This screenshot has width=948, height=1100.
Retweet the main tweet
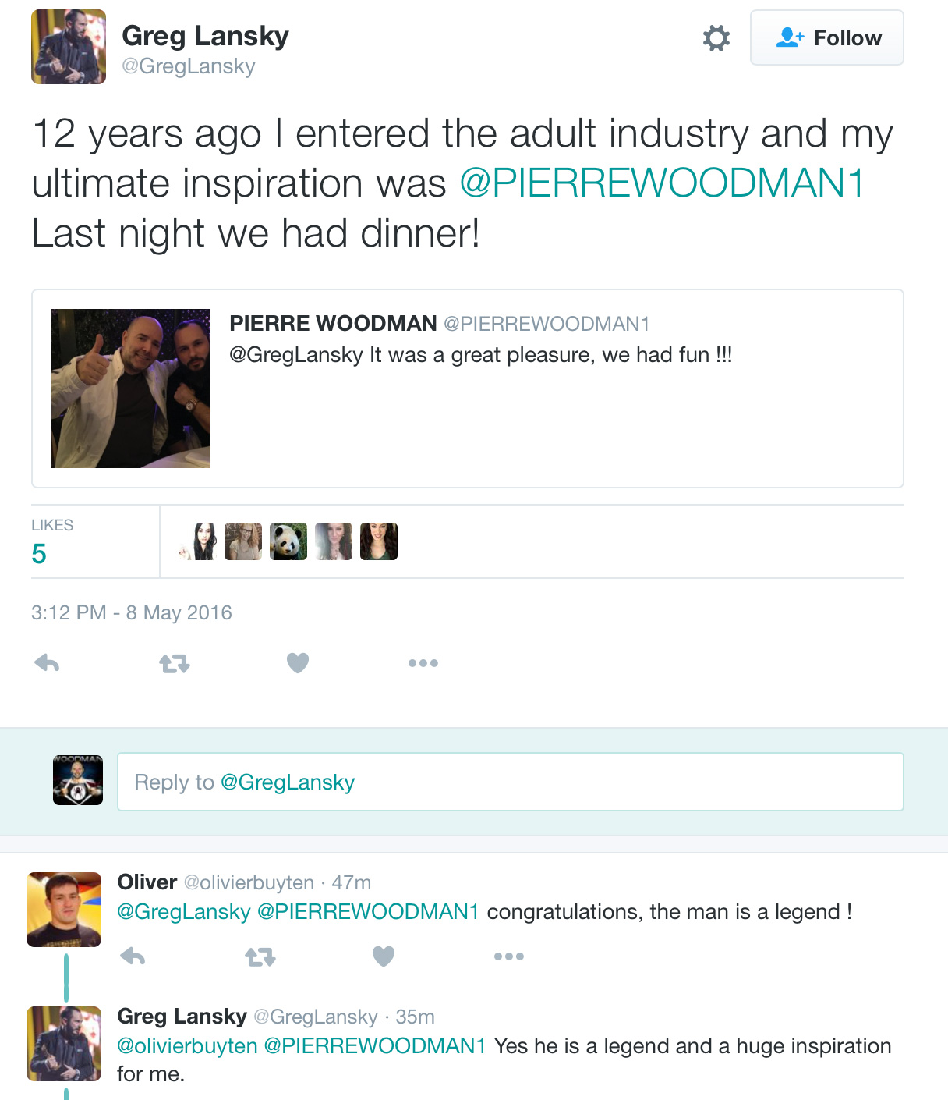coord(175,663)
